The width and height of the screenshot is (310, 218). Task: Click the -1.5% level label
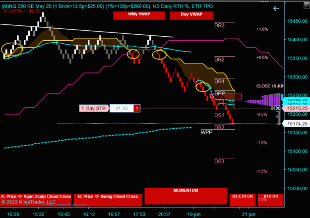click(261, 171)
